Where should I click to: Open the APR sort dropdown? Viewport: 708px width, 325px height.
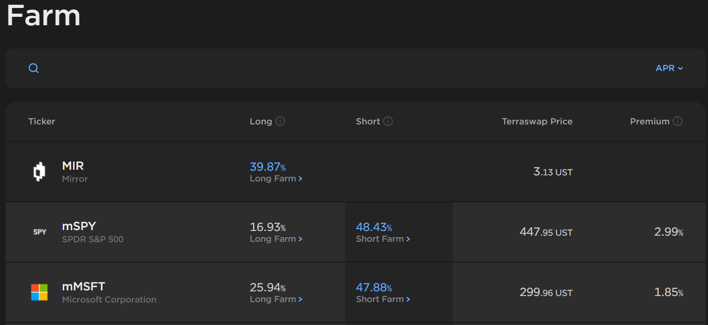coord(669,68)
